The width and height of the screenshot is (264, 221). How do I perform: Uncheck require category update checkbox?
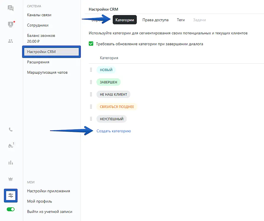point(91,44)
